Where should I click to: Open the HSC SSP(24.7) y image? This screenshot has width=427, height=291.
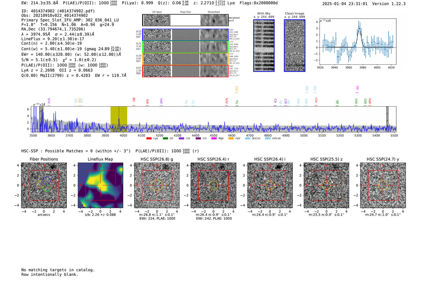(383, 185)
